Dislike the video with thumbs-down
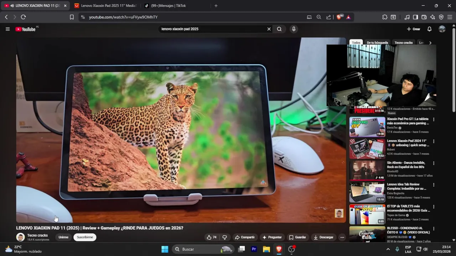Image resolution: width=456 pixels, height=256 pixels. pos(224,237)
